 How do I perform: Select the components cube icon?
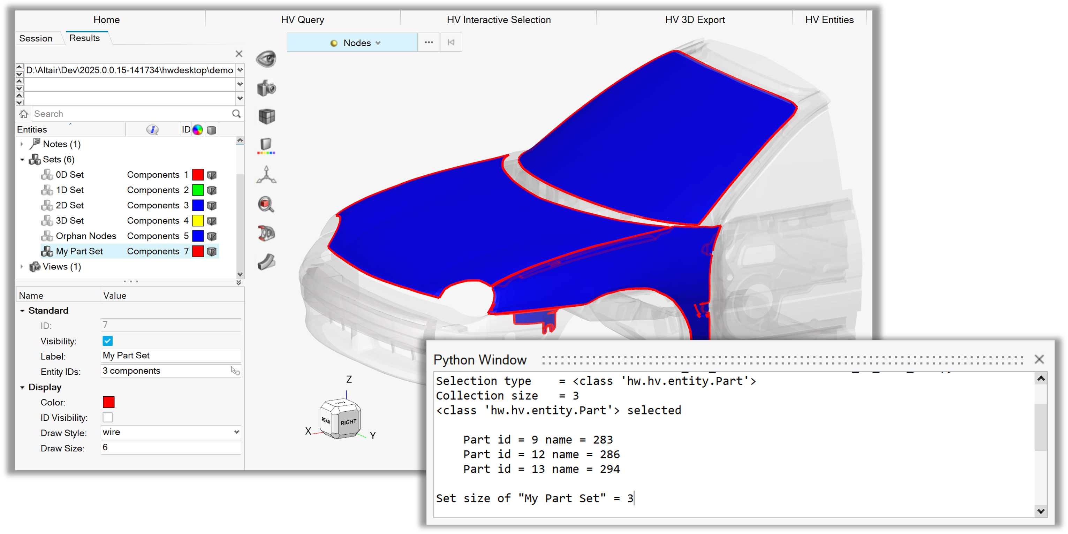coord(267,116)
